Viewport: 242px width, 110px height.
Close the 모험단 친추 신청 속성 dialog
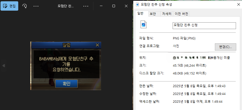[239, 4]
